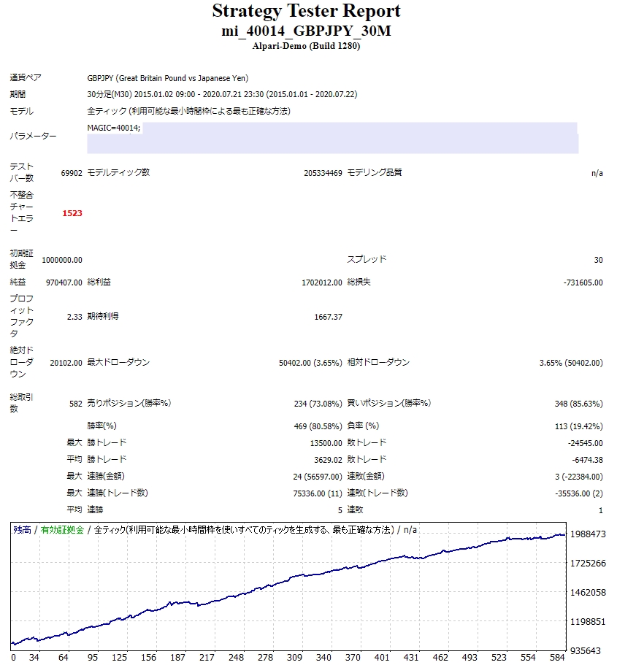The height and width of the screenshot is (665, 617).
Task: Select the average profit trade value 3629.02
Action: [x=328, y=460]
